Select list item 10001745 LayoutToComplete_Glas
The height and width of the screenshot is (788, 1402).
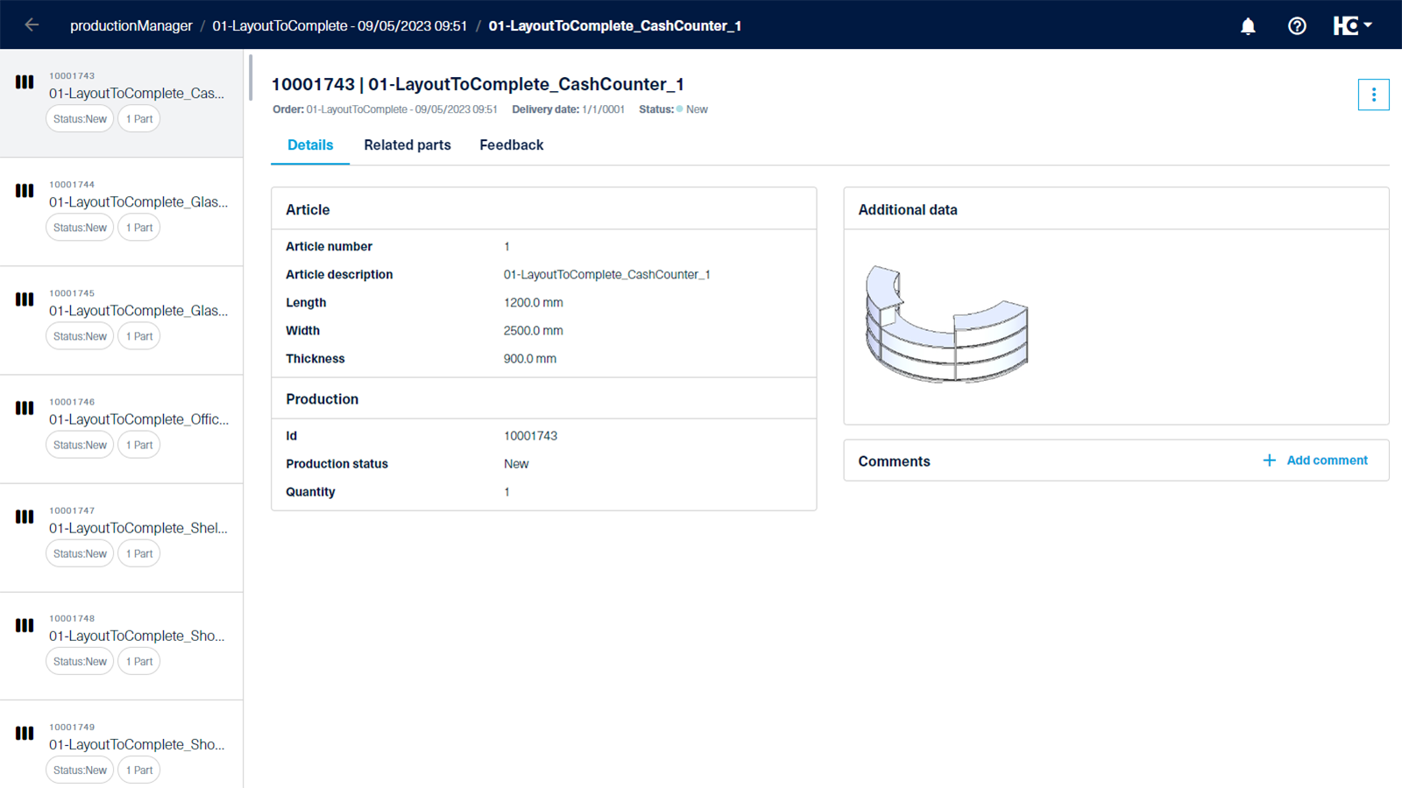click(122, 320)
